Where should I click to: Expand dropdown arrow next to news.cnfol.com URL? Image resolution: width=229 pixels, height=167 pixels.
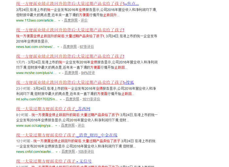[x=57, y=152]
